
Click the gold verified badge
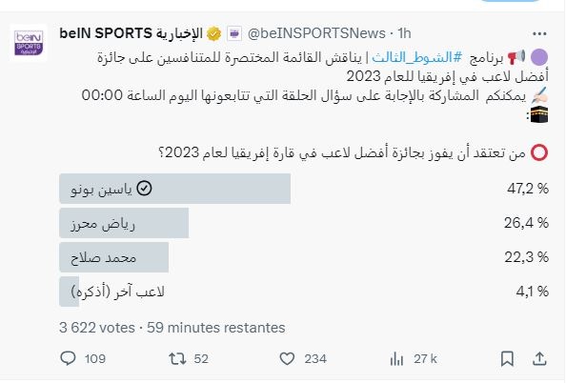click(x=214, y=34)
